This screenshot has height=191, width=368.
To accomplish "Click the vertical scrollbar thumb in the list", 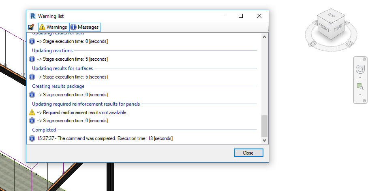I will [264, 126].
